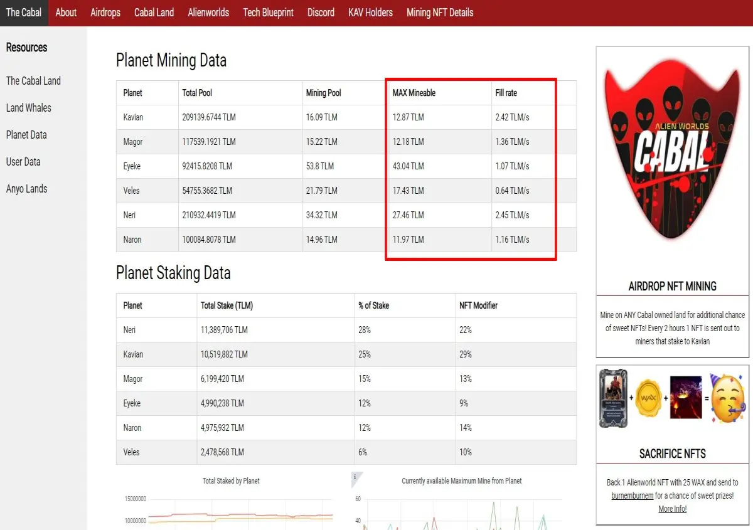Click the Fill rate column header
The width and height of the screenshot is (753, 530).
[506, 93]
